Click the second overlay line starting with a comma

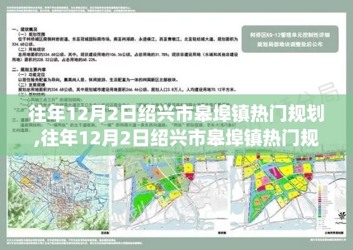(176, 138)
